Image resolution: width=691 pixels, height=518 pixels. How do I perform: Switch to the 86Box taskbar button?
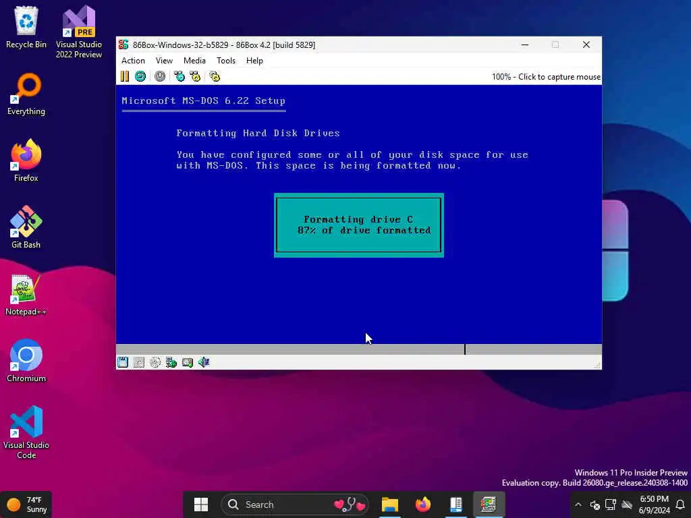click(x=489, y=505)
